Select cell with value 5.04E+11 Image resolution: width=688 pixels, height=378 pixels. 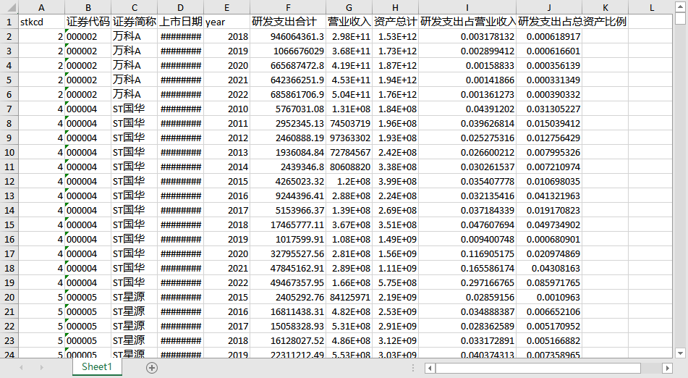(349, 94)
